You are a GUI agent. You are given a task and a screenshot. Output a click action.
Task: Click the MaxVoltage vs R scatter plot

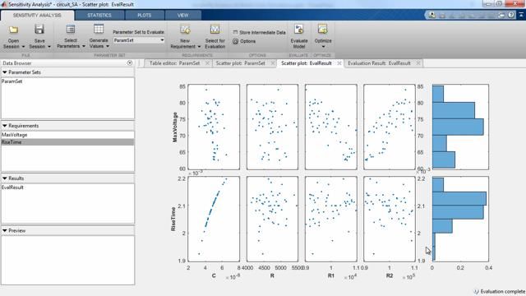(x=272, y=127)
